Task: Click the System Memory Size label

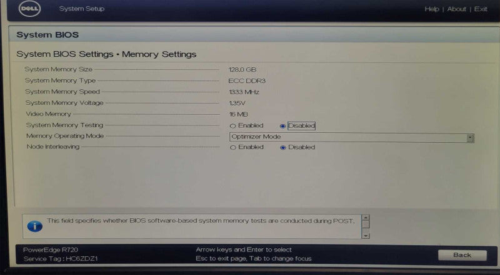Action: coord(59,69)
